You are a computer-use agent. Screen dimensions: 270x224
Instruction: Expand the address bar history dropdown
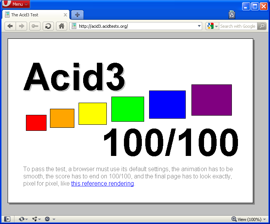tap(199, 26)
